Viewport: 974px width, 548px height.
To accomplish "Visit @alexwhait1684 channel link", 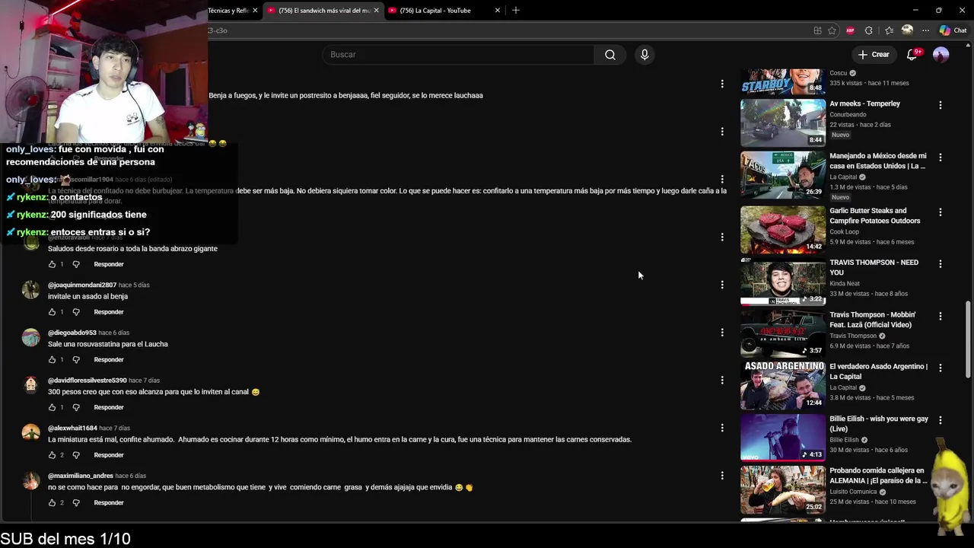I will click(72, 428).
